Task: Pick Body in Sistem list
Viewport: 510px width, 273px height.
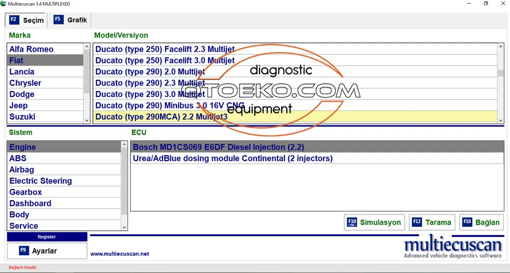Action: coord(64,214)
